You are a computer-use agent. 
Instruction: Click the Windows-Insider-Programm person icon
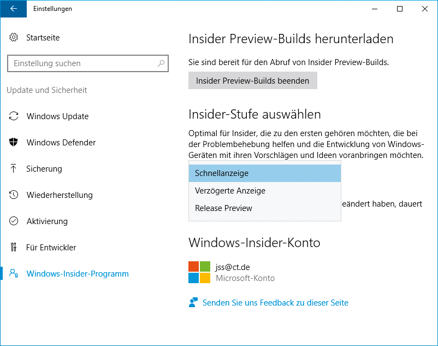pyautogui.click(x=14, y=274)
